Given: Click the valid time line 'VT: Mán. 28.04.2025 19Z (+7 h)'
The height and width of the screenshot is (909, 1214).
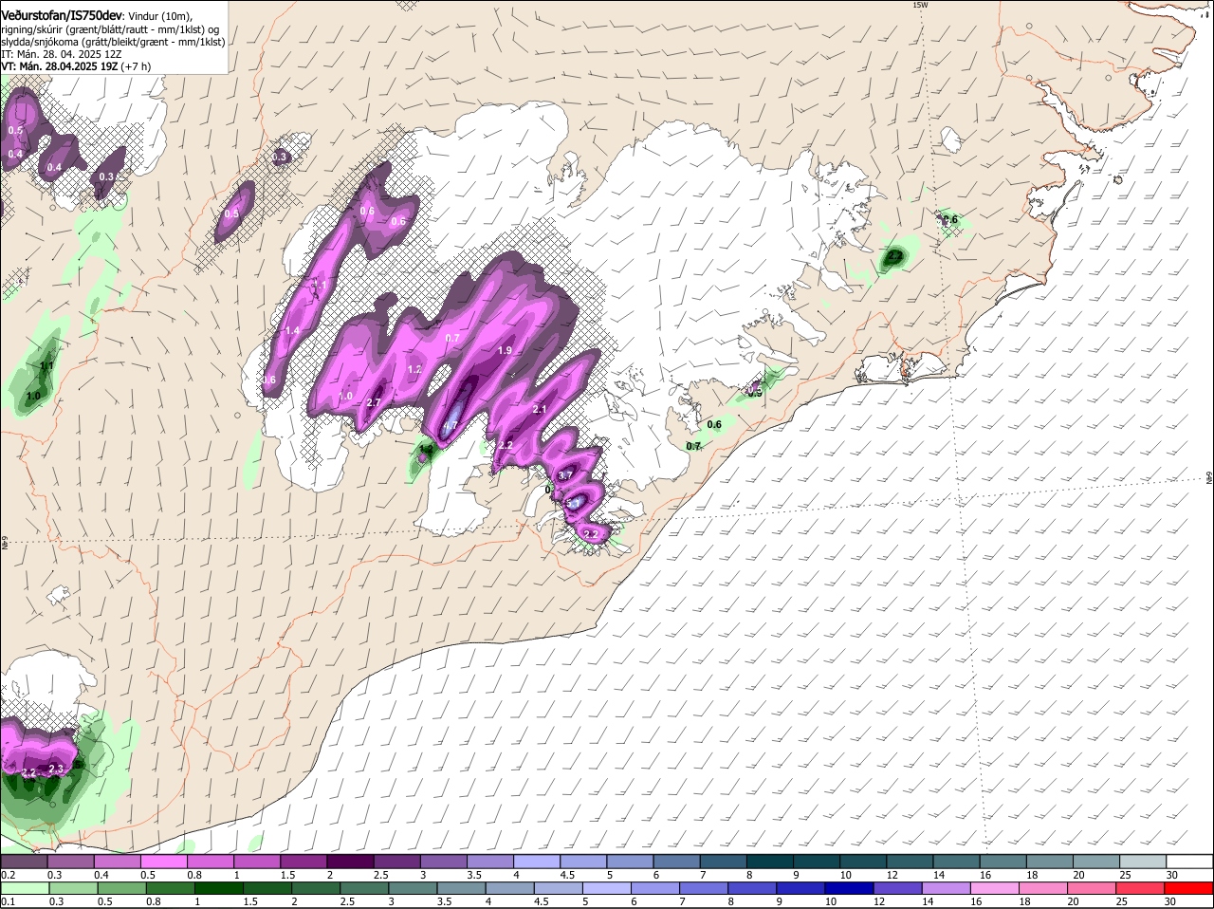Looking at the screenshot, I should [76, 66].
